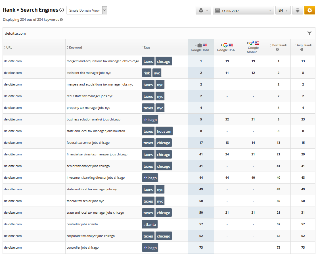Click keyword assistant risk manager jobs nyc

89,73
